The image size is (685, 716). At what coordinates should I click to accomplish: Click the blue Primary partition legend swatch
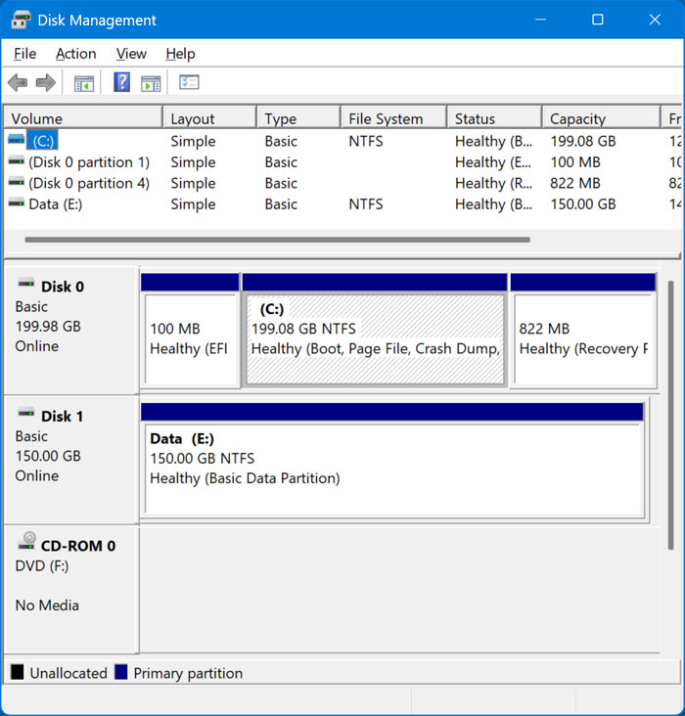click(121, 672)
